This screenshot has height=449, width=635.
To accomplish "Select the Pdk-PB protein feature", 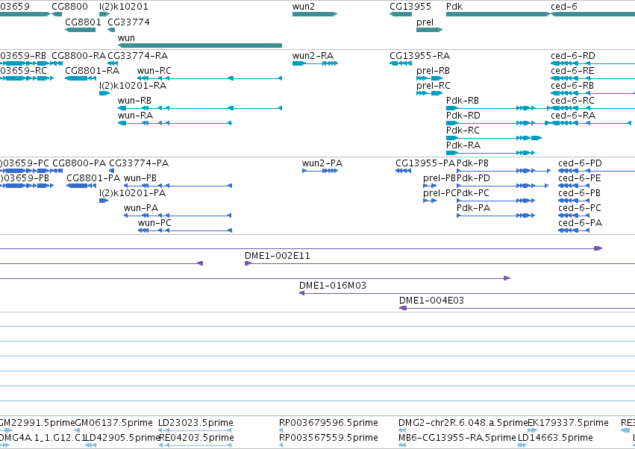I will 504,171.
